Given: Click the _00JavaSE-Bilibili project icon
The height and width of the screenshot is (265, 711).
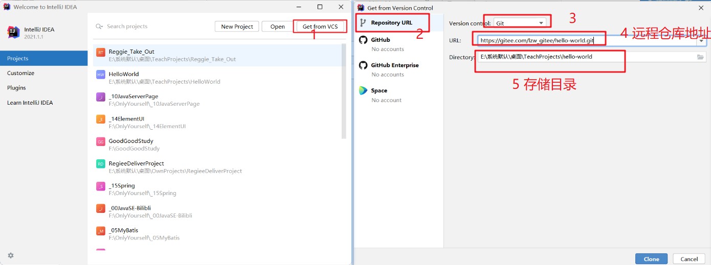Looking at the screenshot, I should (101, 208).
